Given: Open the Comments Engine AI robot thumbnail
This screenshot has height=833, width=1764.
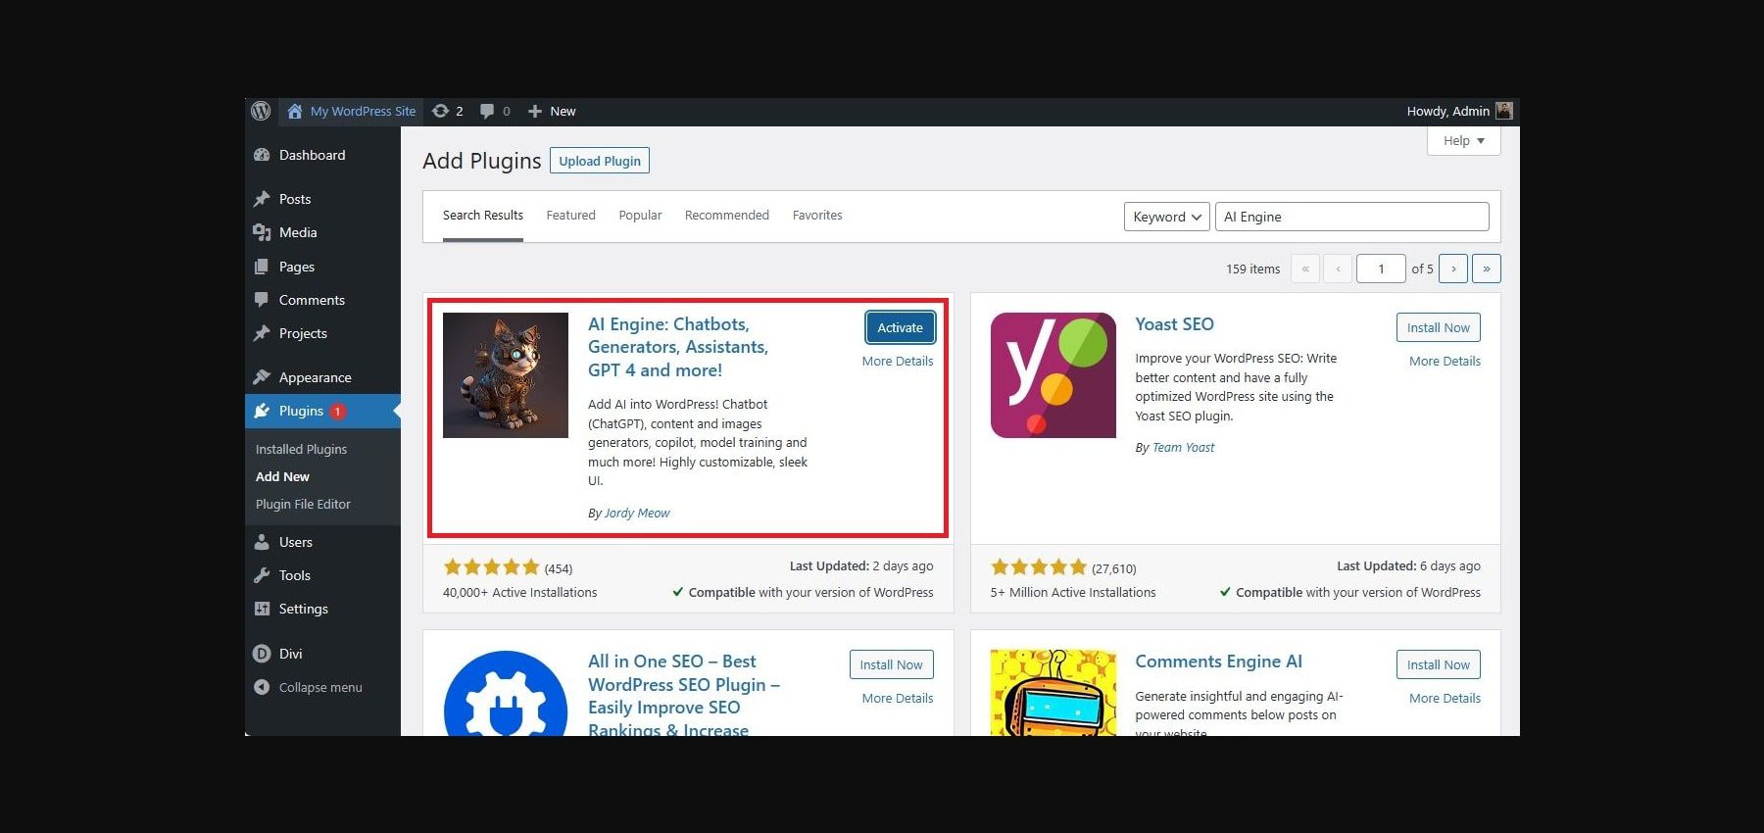Looking at the screenshot, I should (1053, 693).
